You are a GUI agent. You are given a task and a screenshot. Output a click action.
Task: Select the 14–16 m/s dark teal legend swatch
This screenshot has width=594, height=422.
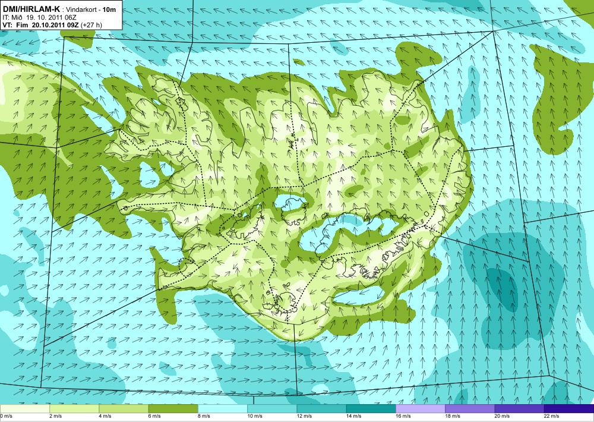[371, 409]
